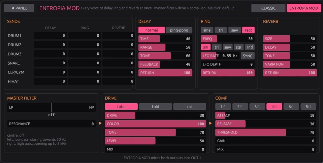Viewport: 323px width, 163px height.
Task: Select tube drive type
Action: click(x=121, y=106)
